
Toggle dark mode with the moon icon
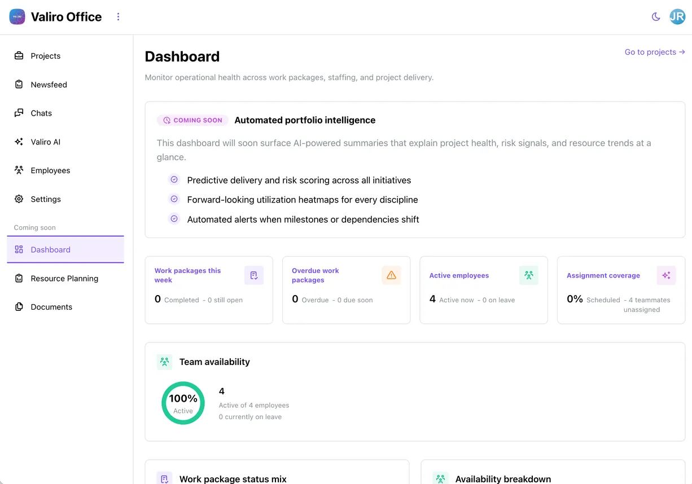[656, 16]
